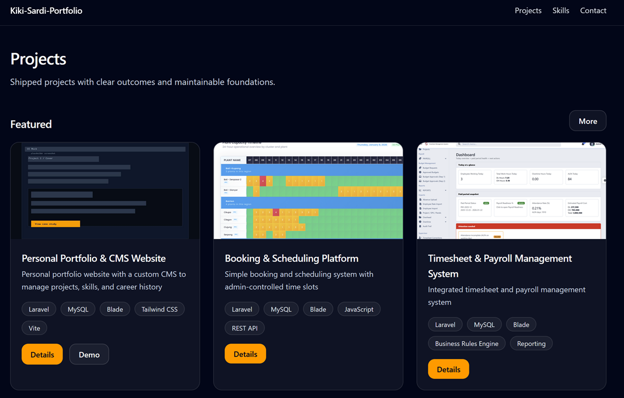This screenshot has width=624, height=398.
Task: Open the Skills navigation link
Action: pyautogui.click(x=560, y=10)
